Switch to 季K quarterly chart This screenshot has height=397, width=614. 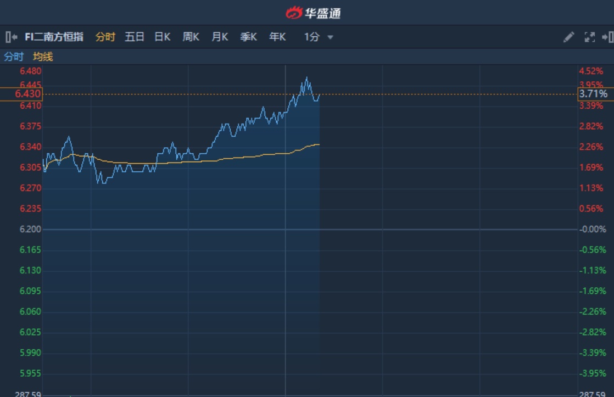tap(248, 37)
